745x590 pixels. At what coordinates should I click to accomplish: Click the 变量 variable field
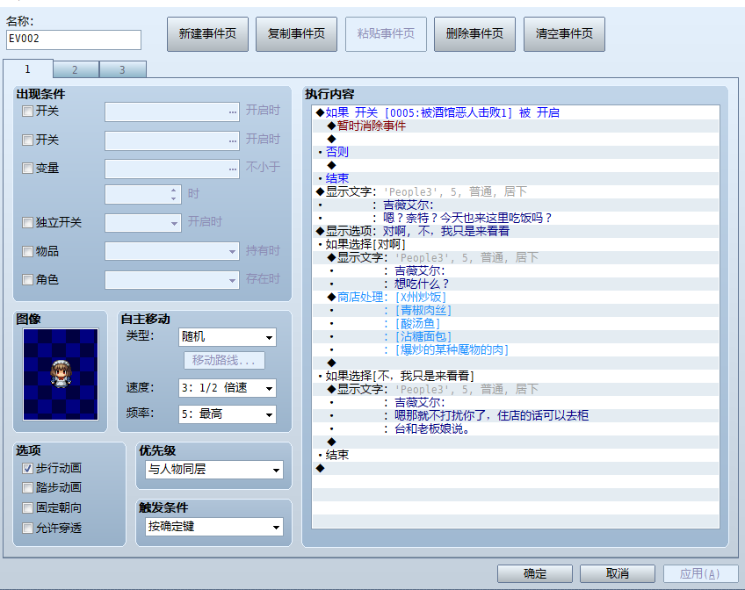[x=172, y=169]
